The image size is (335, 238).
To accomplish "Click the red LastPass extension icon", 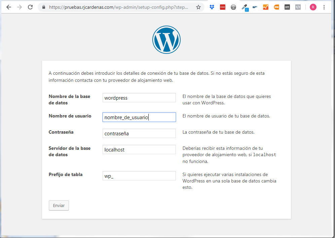I will pos(223,7).
